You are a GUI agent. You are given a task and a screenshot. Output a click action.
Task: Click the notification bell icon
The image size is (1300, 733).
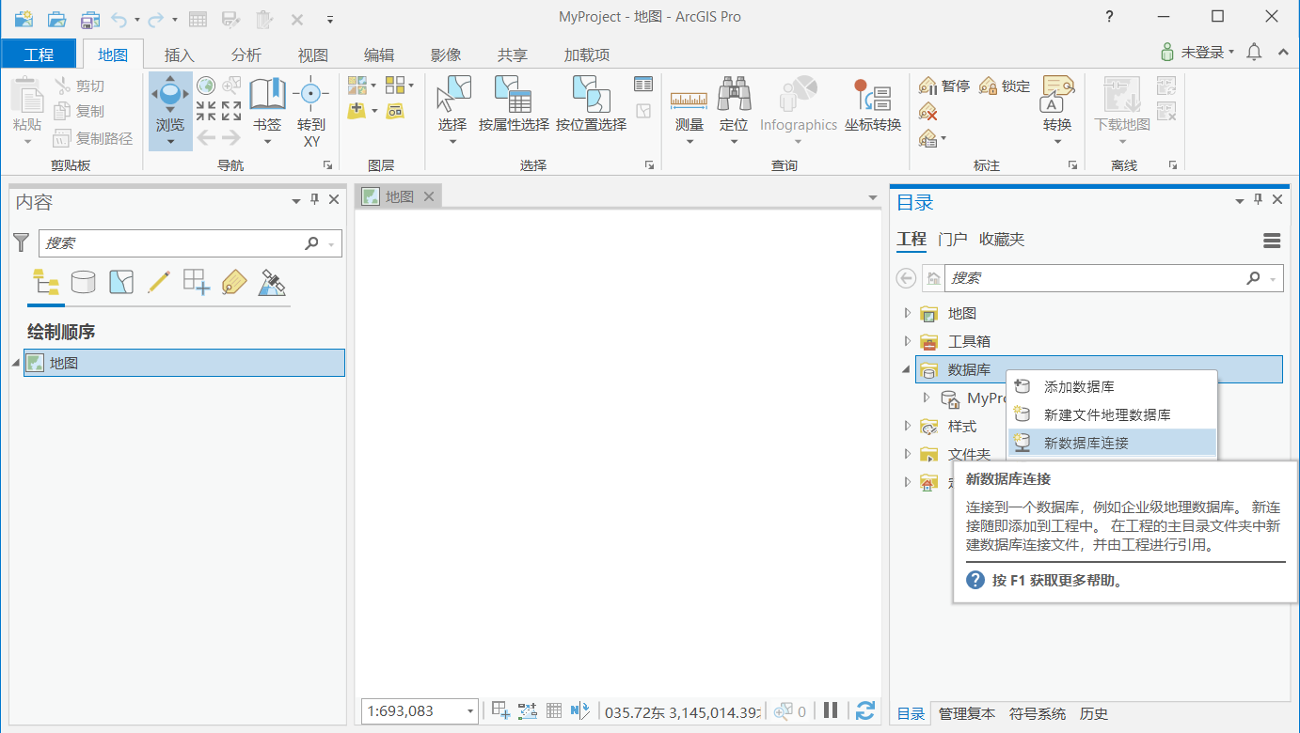[1254, 53]
